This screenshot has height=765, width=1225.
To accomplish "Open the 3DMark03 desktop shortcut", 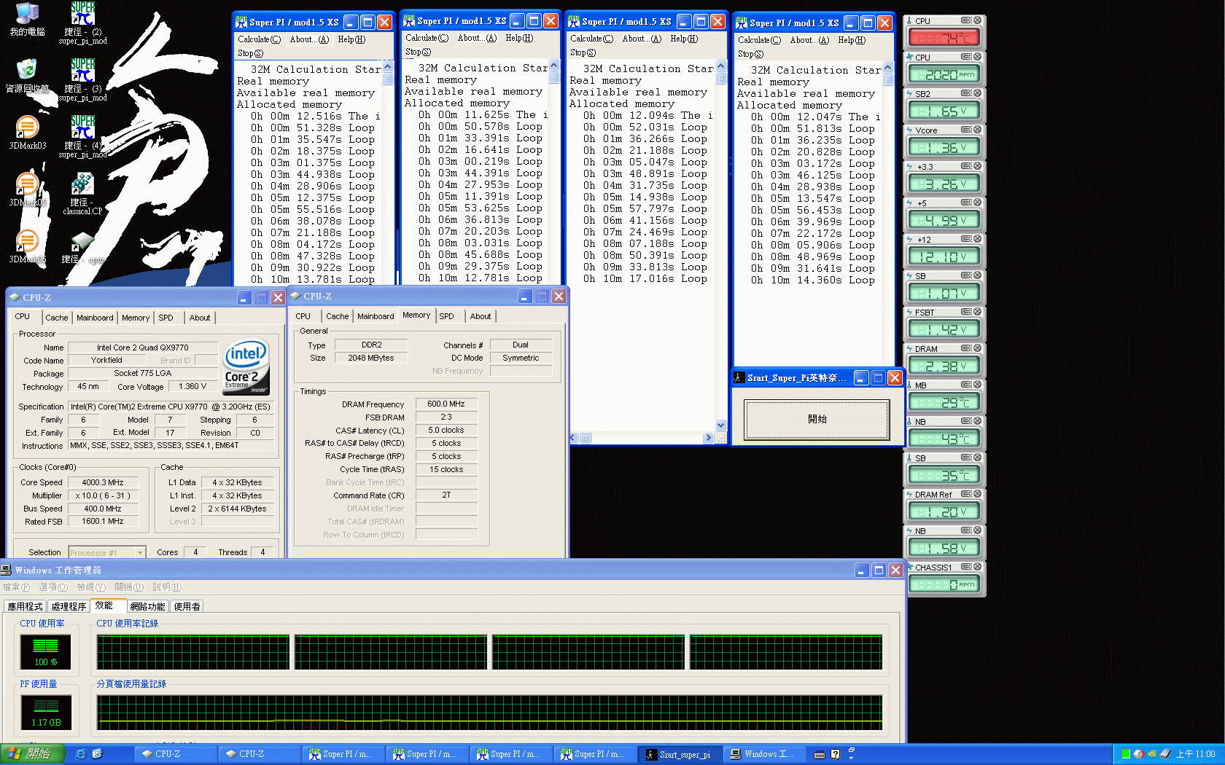I will [x=27, y=129].
